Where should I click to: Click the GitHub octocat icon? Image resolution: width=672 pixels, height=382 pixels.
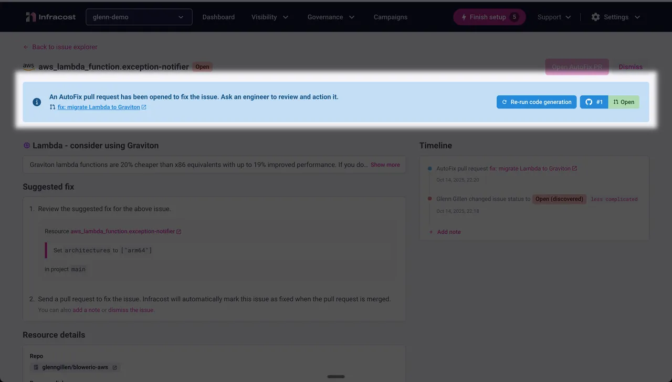(x=589, y=102)
